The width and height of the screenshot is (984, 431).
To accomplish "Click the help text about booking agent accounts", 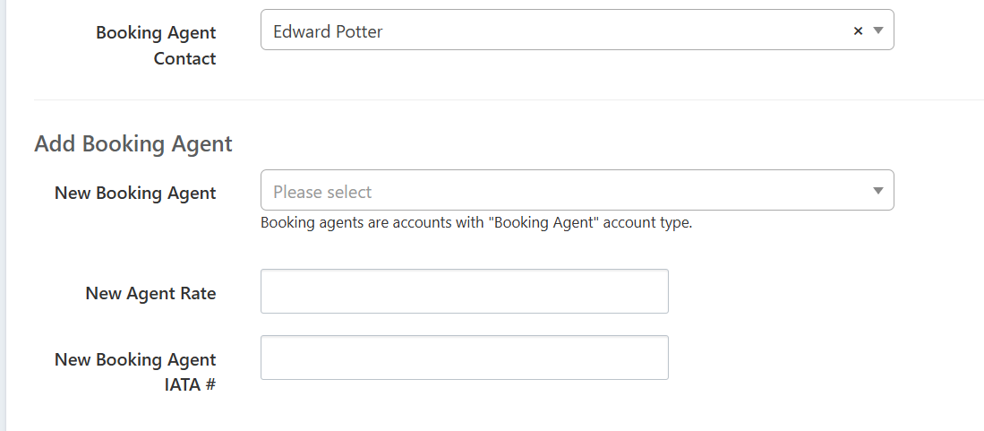I will click(x=475, y=223).
